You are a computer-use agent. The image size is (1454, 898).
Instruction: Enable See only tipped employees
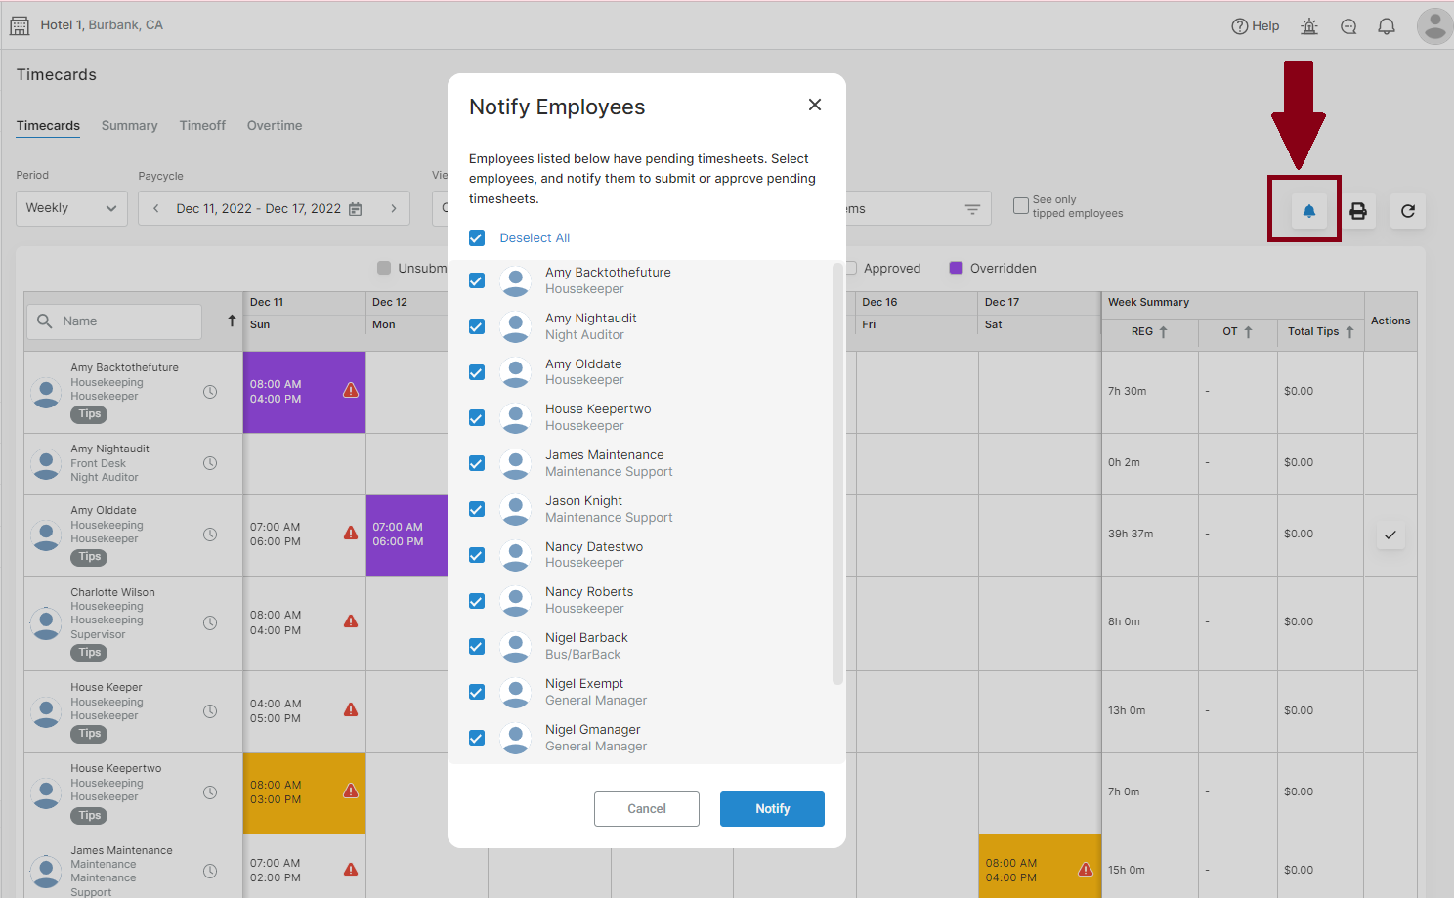pos(1020,206)
